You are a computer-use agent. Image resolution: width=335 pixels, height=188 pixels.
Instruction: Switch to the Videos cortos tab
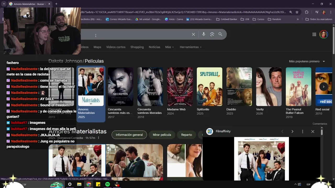click(116, 47)
